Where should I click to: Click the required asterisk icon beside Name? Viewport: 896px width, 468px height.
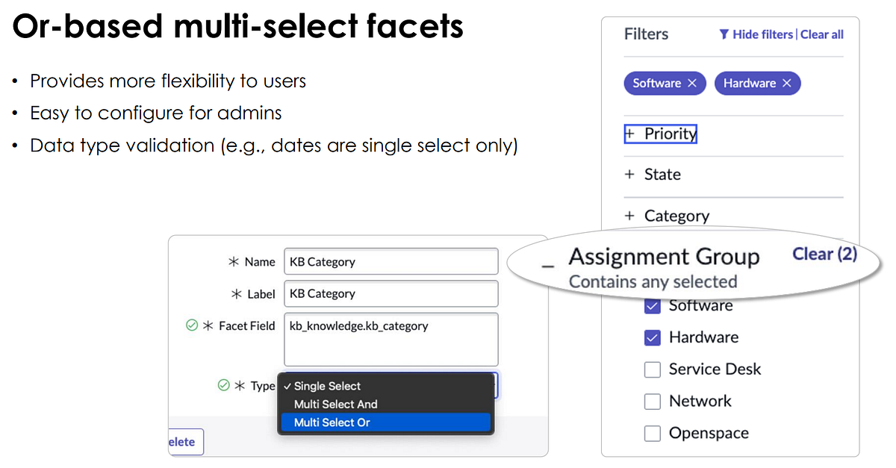coord(234,261)
